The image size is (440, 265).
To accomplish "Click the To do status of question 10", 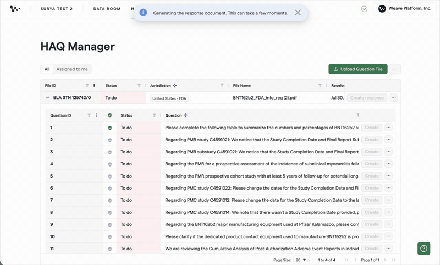I will [126, 236].
